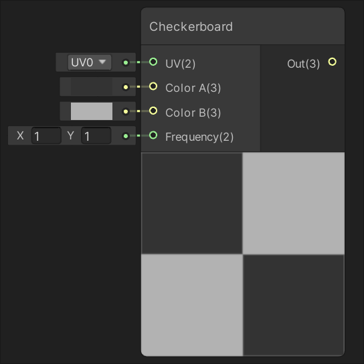Click the Y label of Frequency

coord(70,135)
